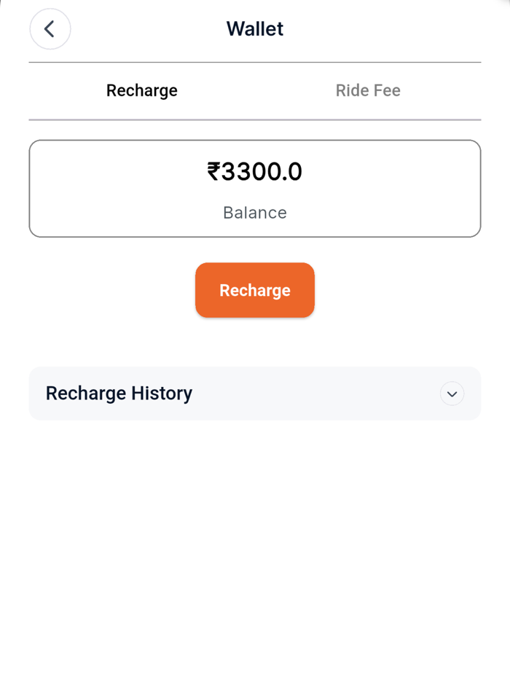Image resolution: width=510 pixels, height=680 pixels.
Task: Open Recharge History details
Action: [x=119, y=394]
